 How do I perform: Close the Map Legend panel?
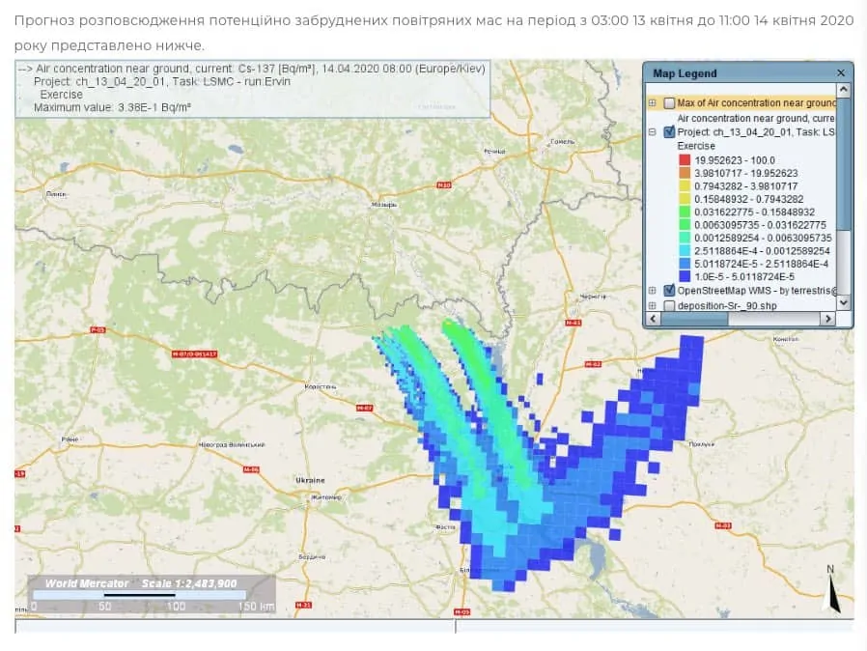point(840,72)
